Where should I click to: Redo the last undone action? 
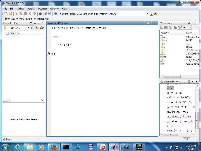pos(35,14)
